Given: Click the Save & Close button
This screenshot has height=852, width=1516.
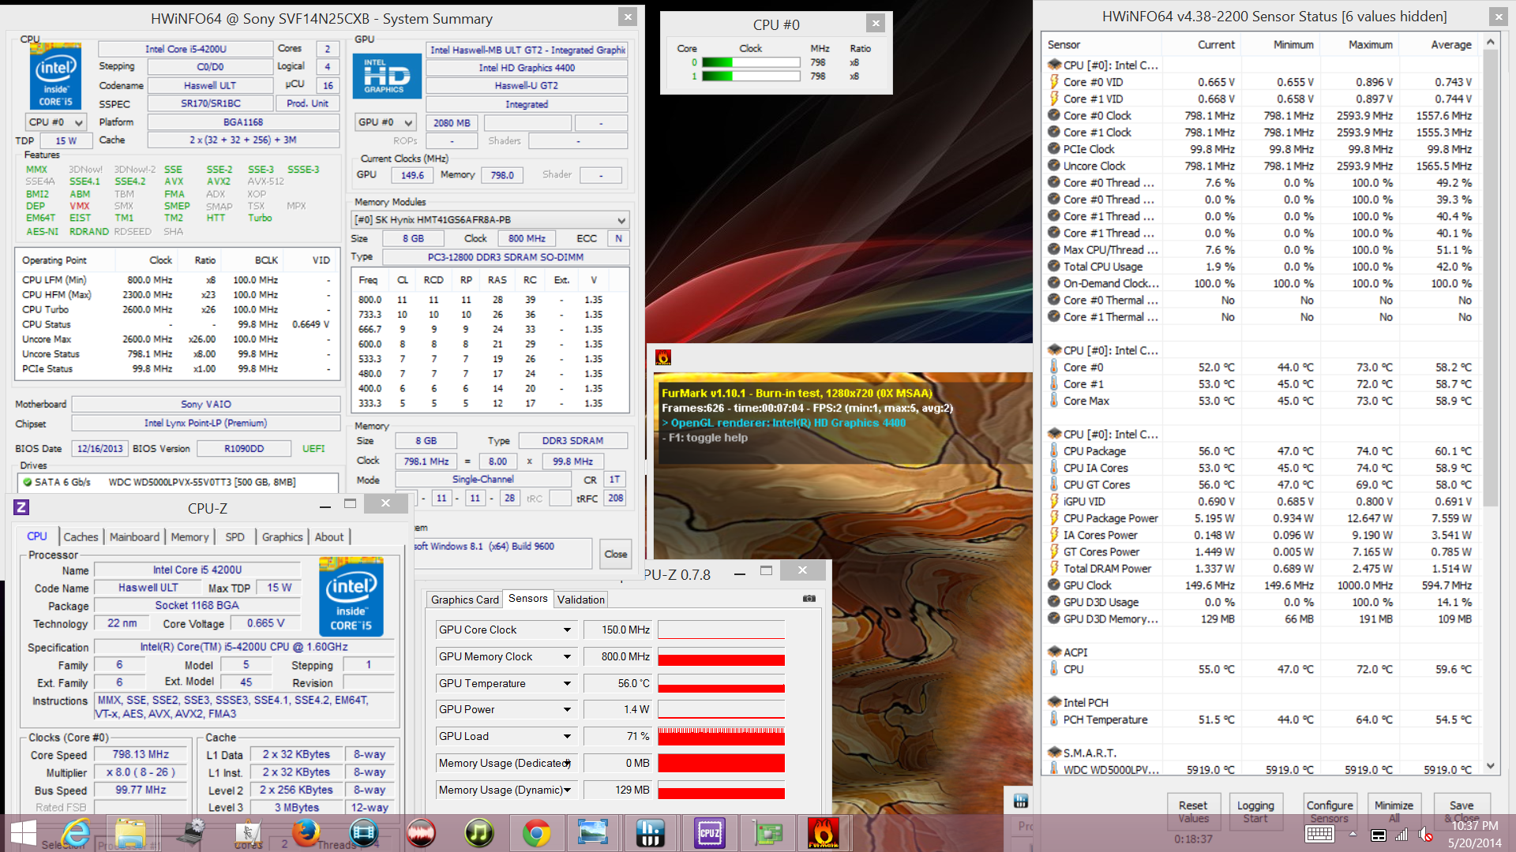Looking at the screenshot, I should (x=1462, y=811).
